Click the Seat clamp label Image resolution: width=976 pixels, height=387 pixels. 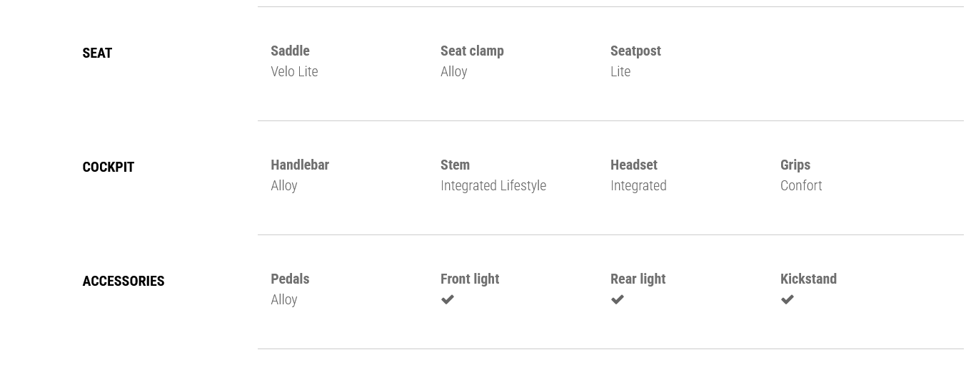(472, 51)
